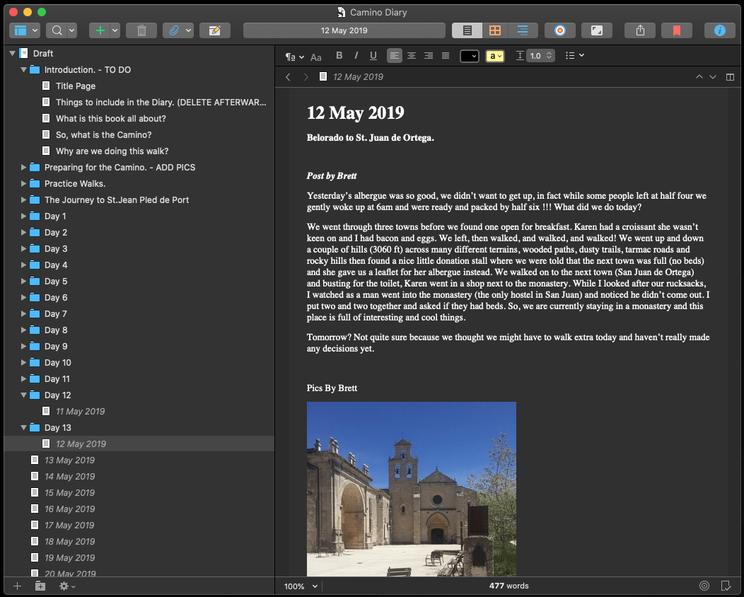Go to previous document arrow

click(x=699, y=77)
